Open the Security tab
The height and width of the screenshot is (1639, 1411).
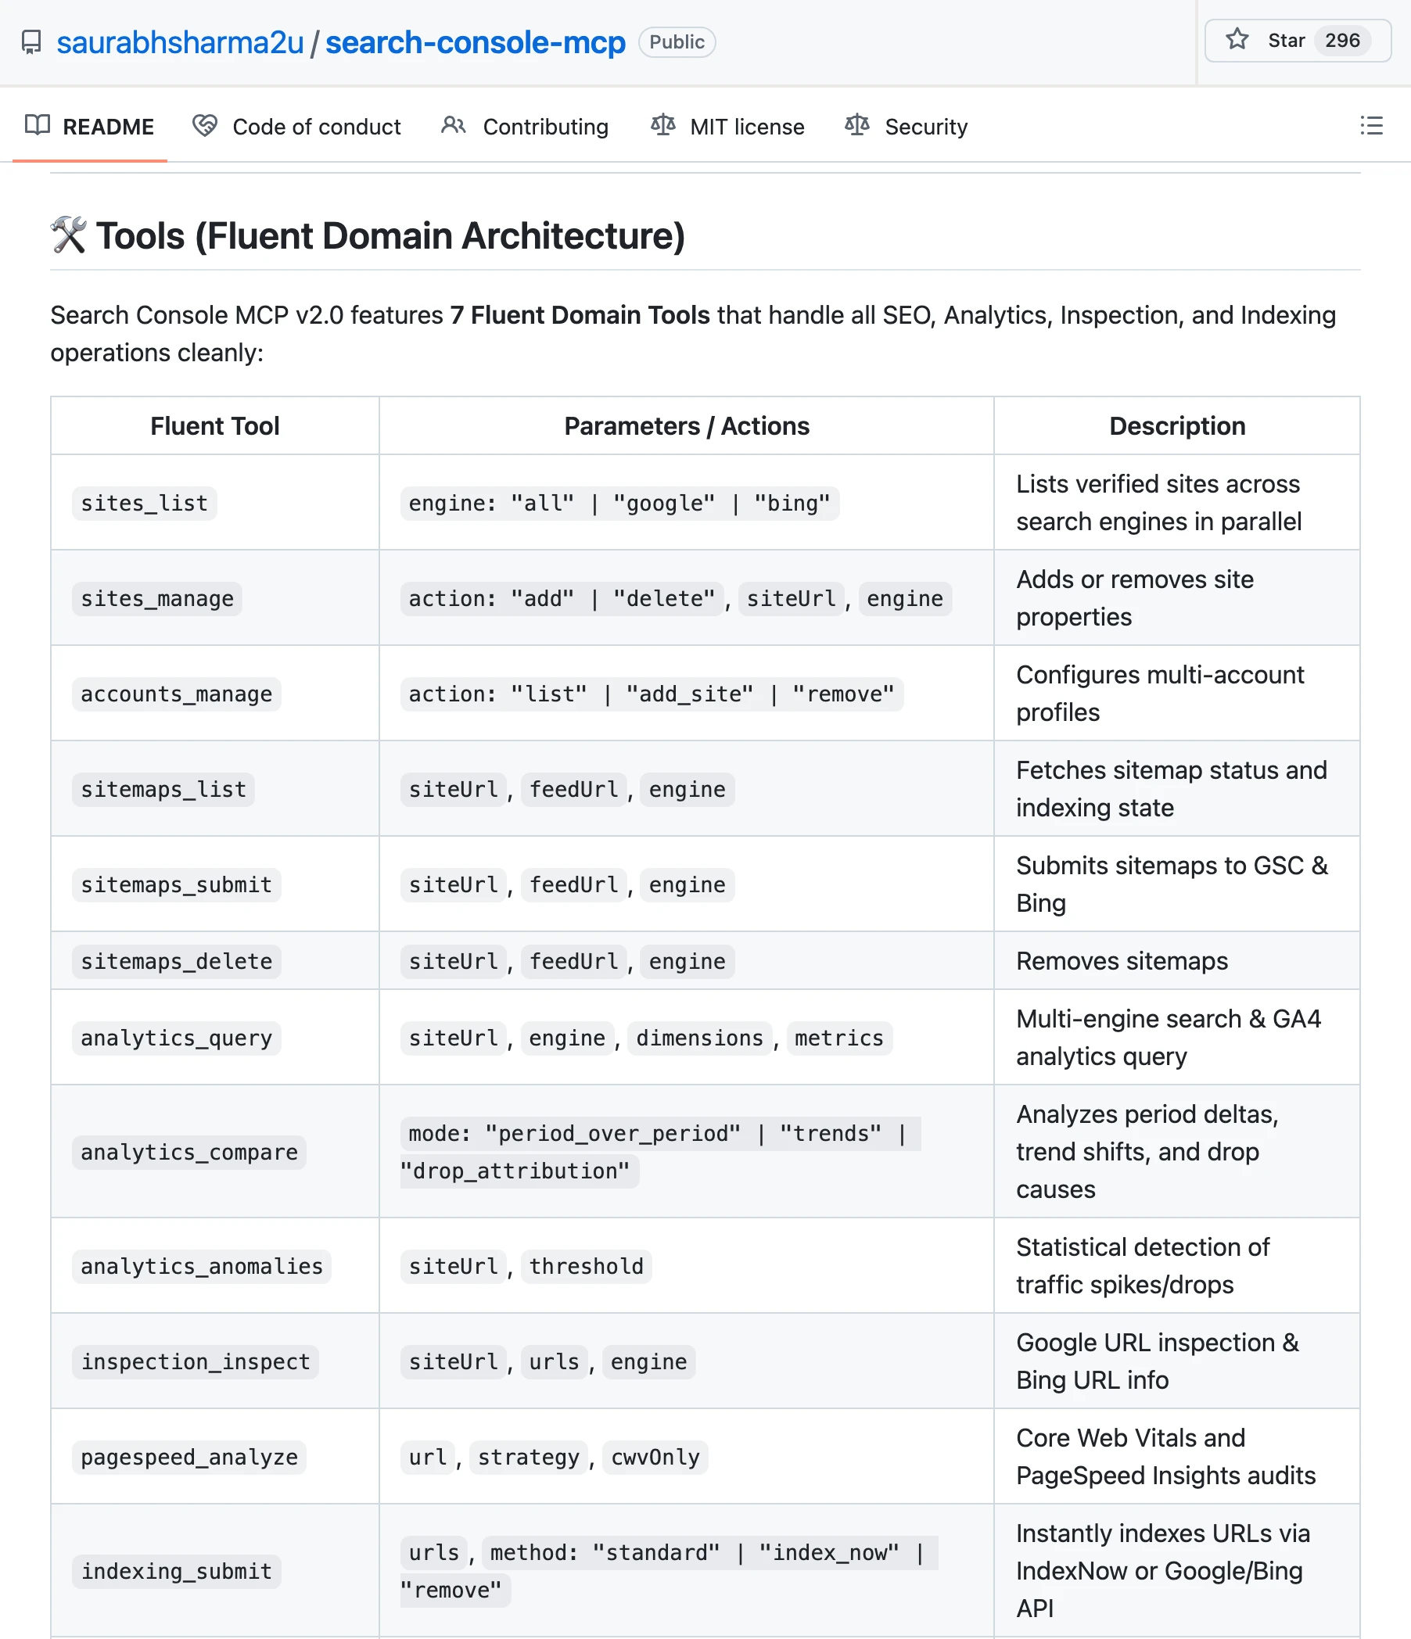[906, 127]
